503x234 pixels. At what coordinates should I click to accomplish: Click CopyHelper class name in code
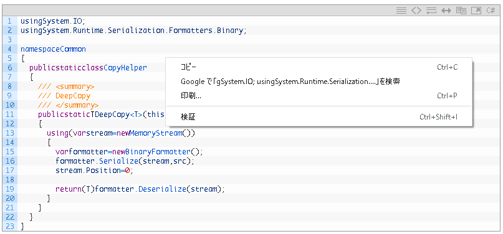click(x=125, y=68)
